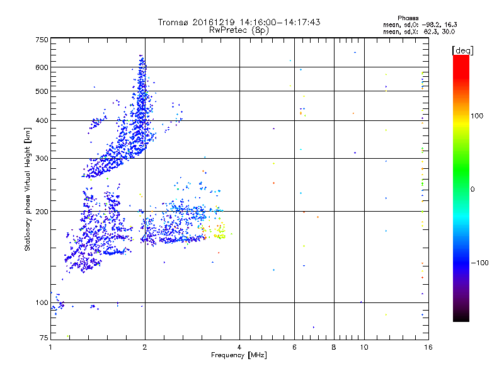
Task: Click the x-axis tick label "4"
Action: coord(239,347)
